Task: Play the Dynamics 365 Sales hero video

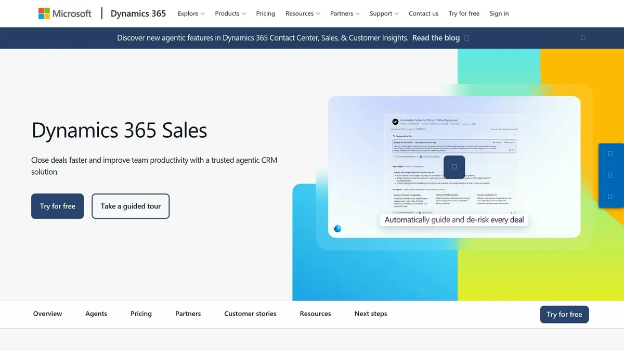Action: pos(454,167)
